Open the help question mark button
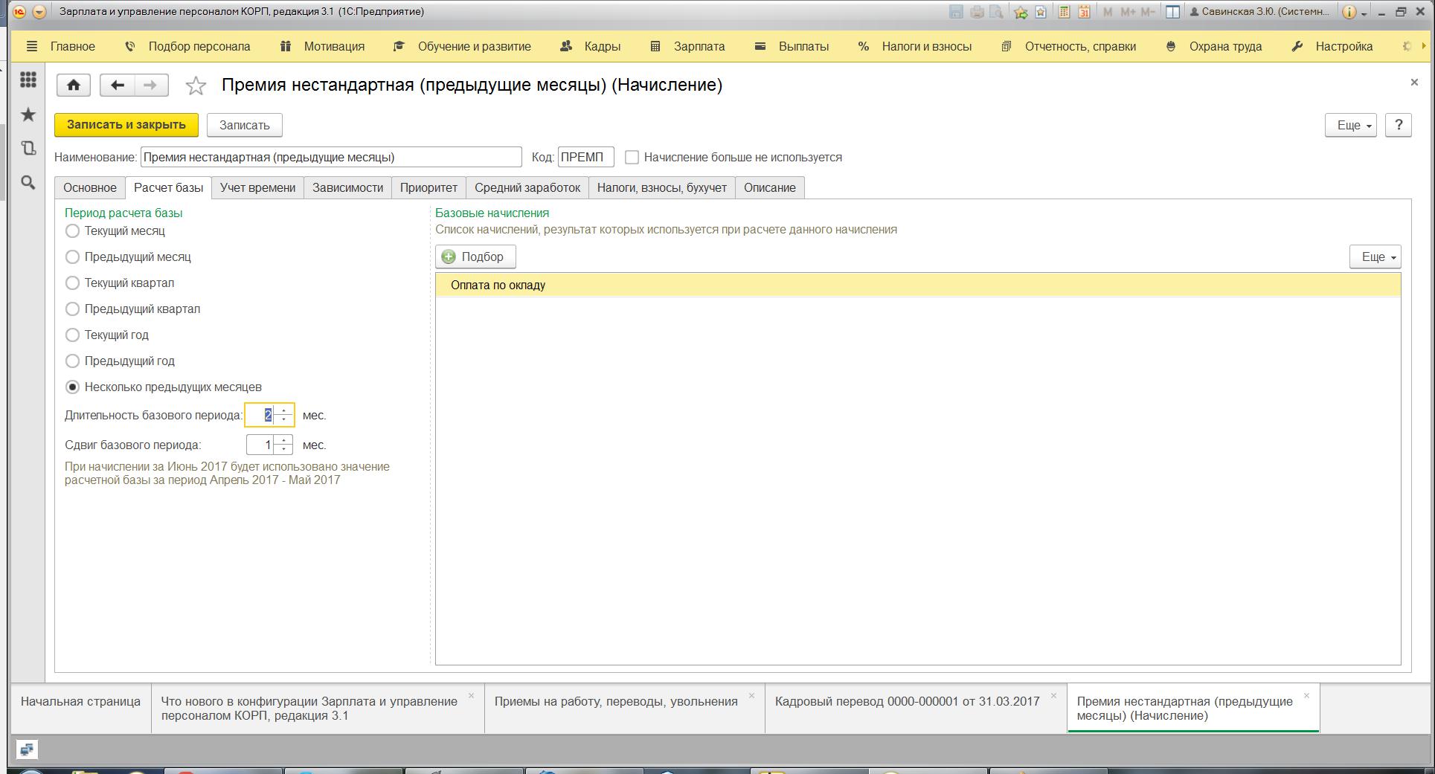 pos(1399,125)
